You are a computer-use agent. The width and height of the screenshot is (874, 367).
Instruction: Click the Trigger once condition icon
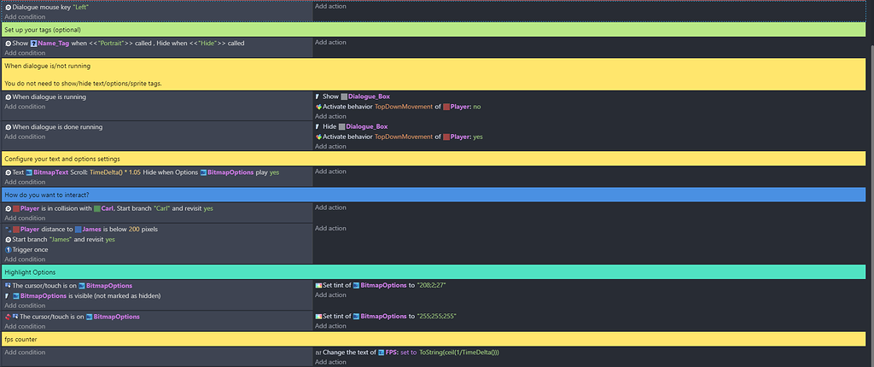(x=9, y=249)
